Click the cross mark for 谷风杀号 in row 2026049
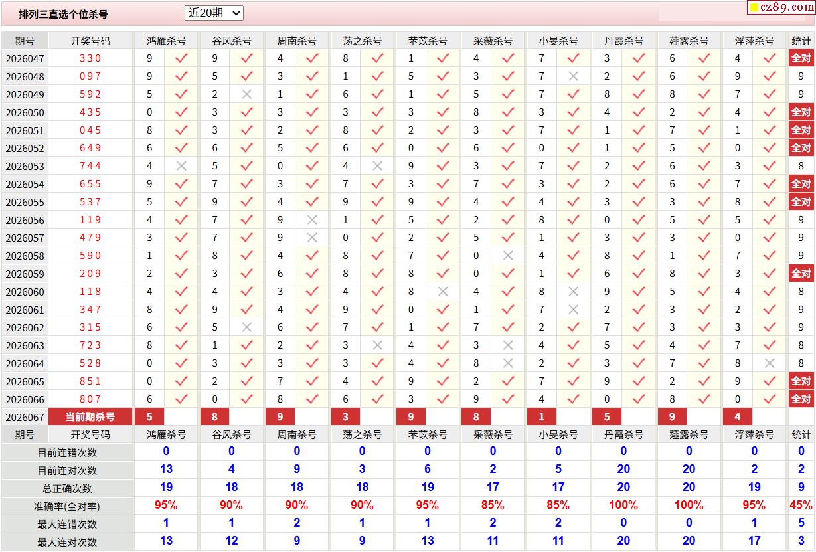This screenshot has height=552, width=816. click(x=246, y=94)
